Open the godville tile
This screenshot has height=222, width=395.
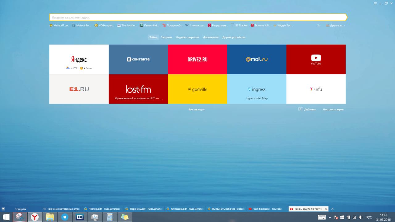point(197,89)
